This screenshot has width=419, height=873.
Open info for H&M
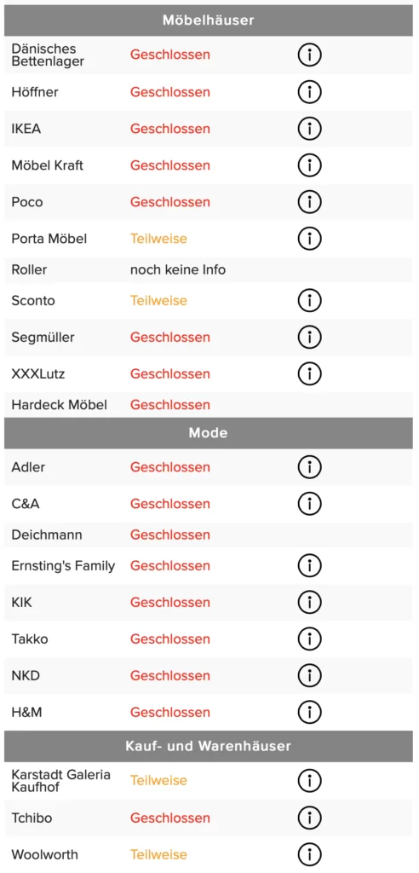[309, 712]
